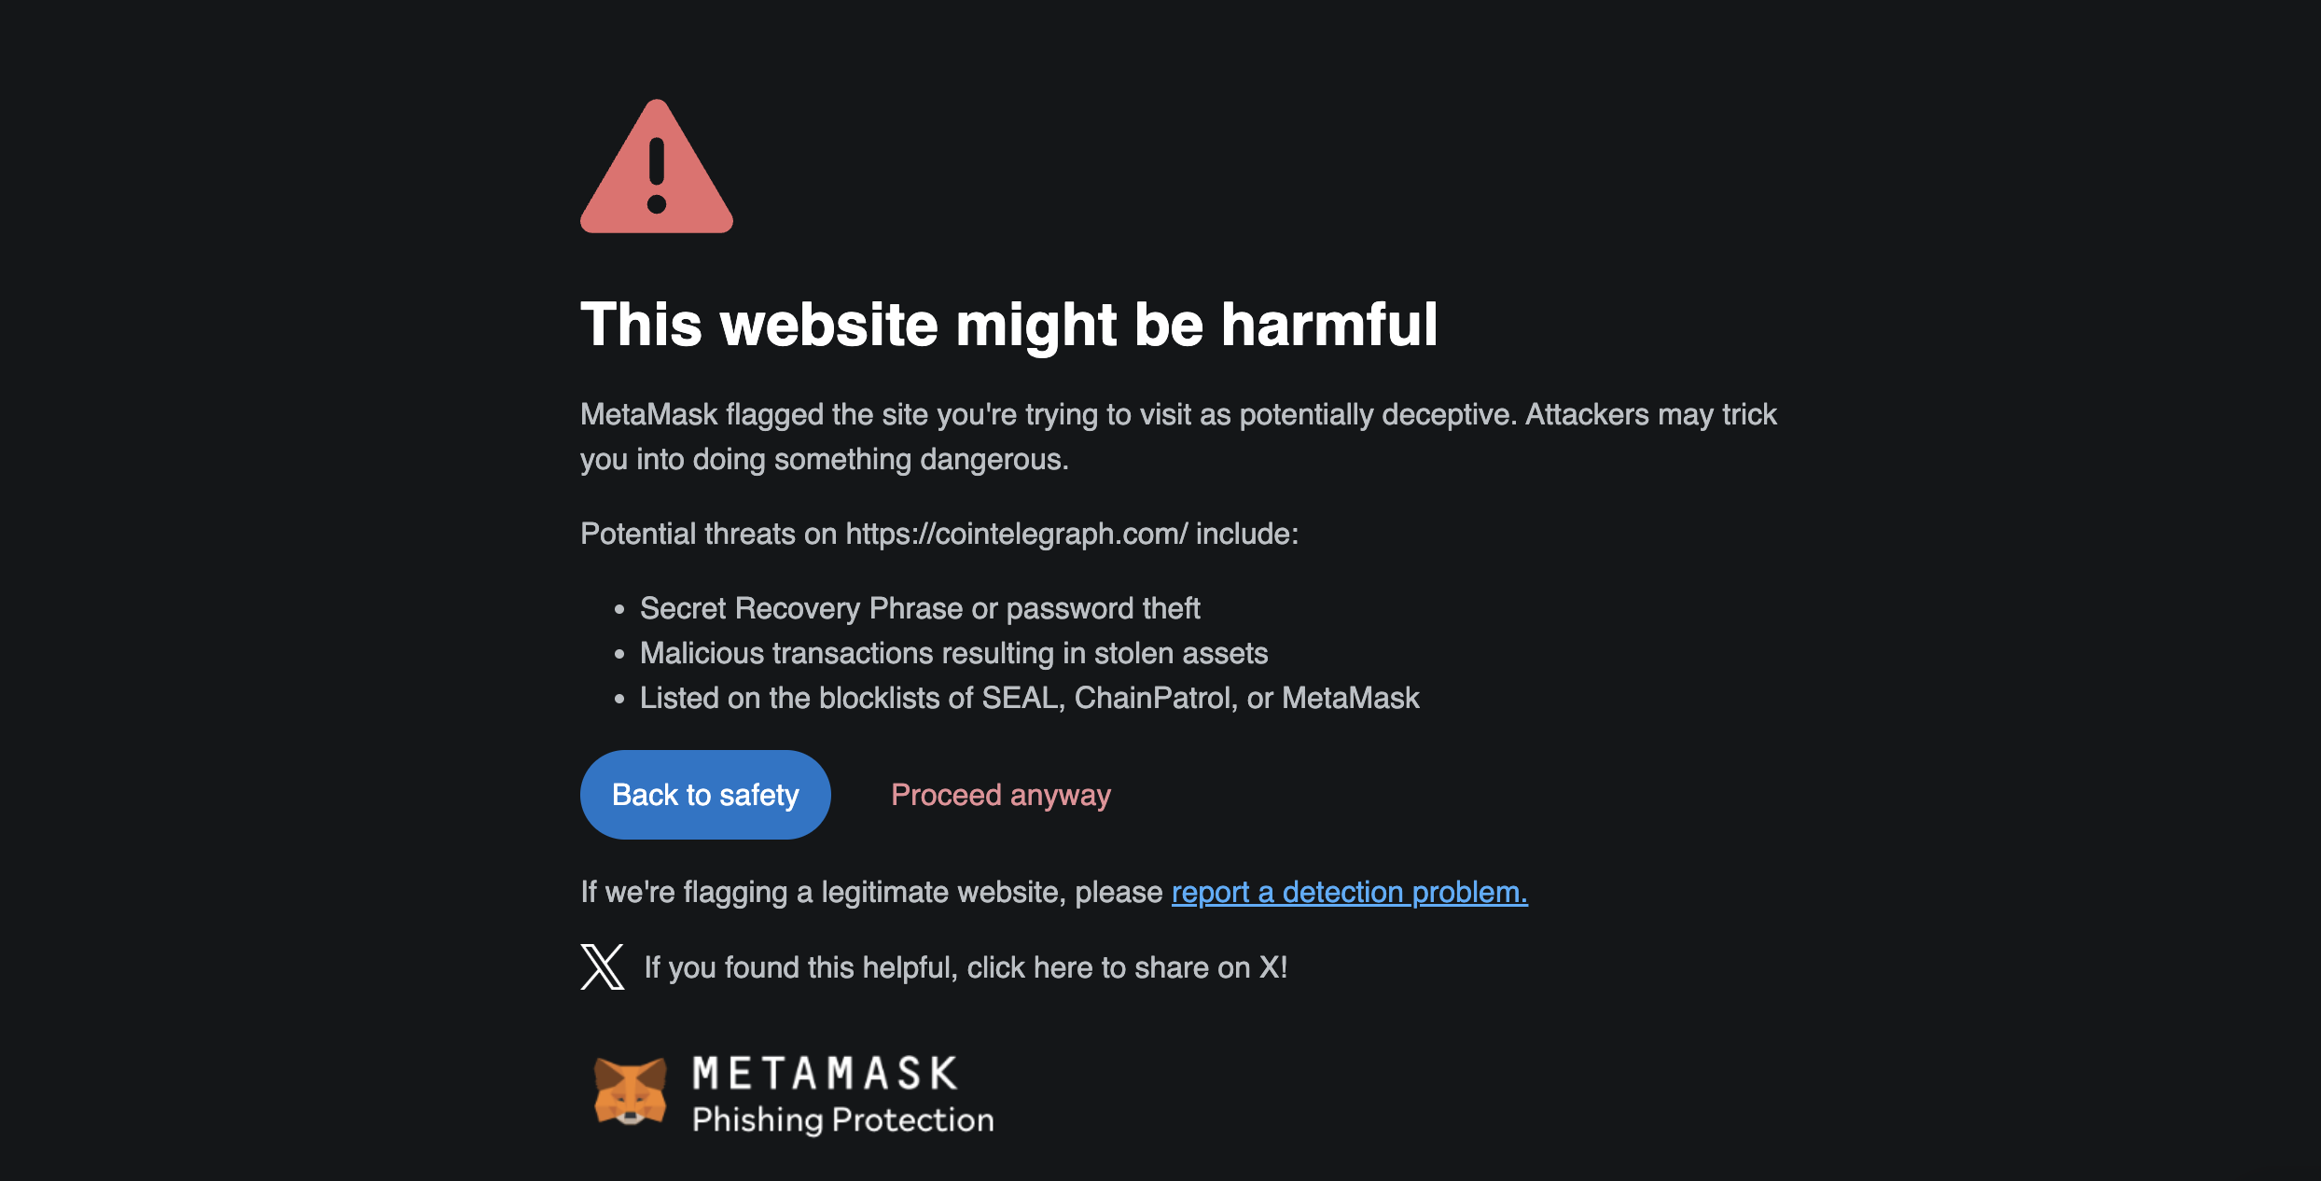This screenshot has width=2321, height=1181.
Task: Click the X social logo icon
Action: pos(603,966)
